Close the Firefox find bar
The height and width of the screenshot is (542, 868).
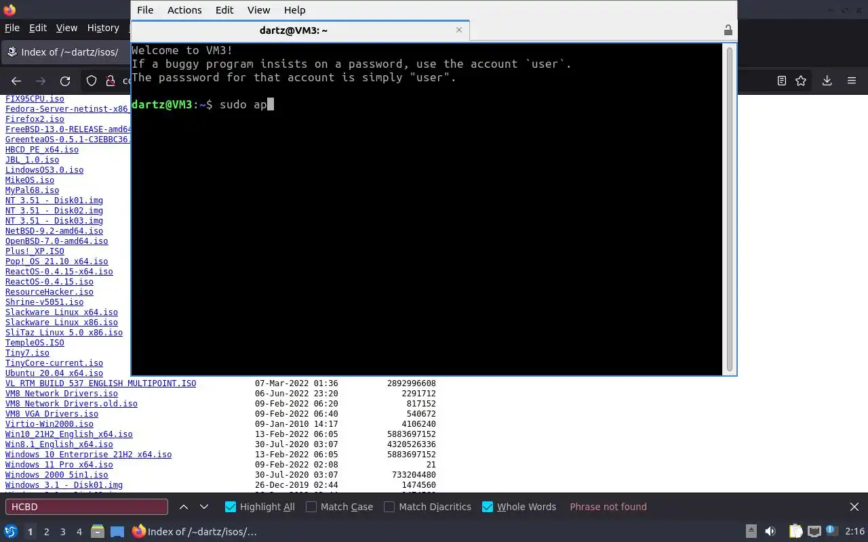tap(854, 507)
